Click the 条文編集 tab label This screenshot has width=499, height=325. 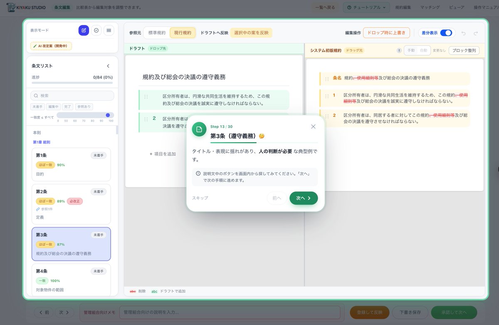pos(62,7)
